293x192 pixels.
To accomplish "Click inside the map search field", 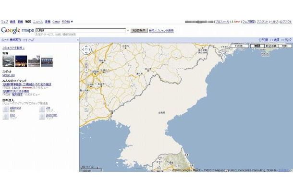I will pos(81,30).
